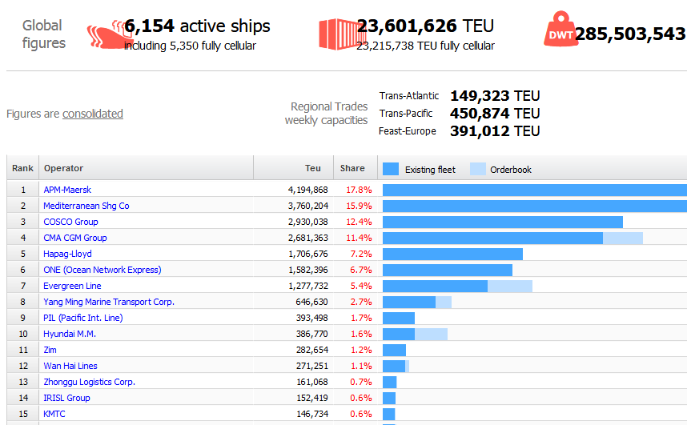The width and height of the screenshot is (687, 425).
Task: Open Wan Hai Lines operator page
Action: [x=70, y=366]
